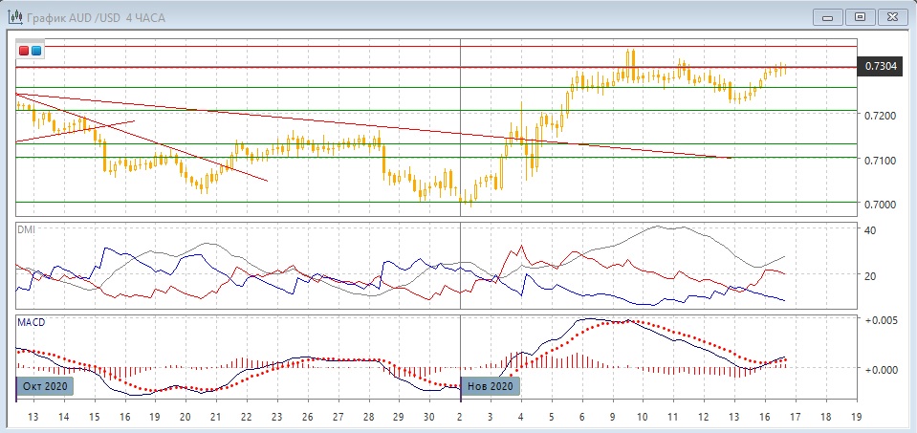Maximize the AUD/USD chart window
917x433 pixels.
point(860,16)
